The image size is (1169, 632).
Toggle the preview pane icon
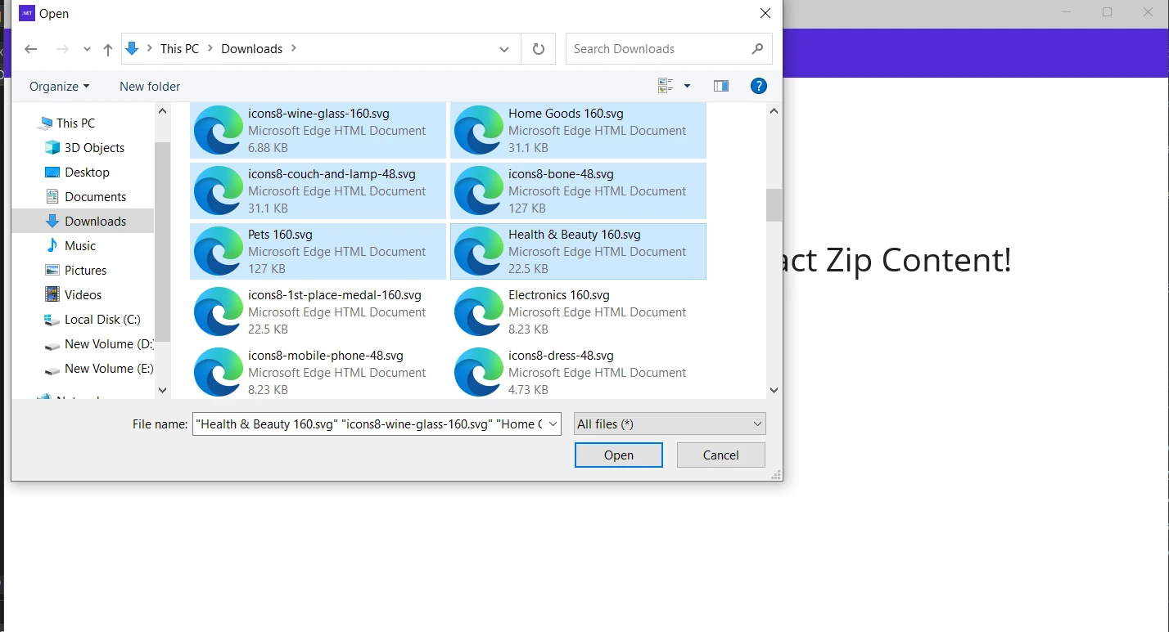coord(721,86)
